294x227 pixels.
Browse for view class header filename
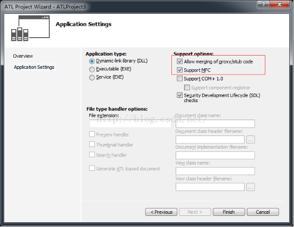click(x=250, y=187)
